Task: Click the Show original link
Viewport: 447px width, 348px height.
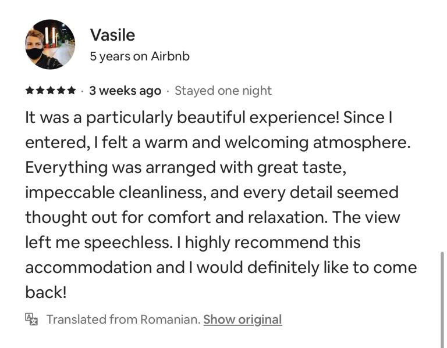Action: point(242,320)
